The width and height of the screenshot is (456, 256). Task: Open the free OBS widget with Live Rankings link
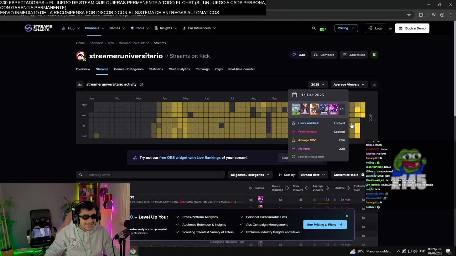[190, 158]
